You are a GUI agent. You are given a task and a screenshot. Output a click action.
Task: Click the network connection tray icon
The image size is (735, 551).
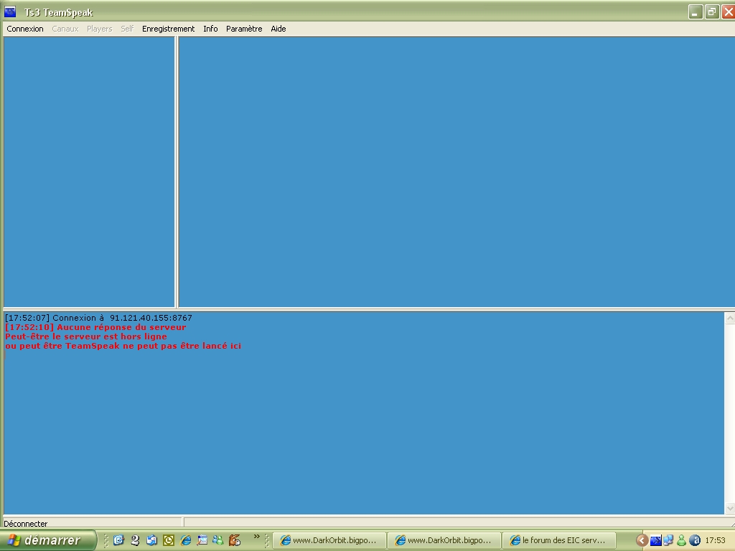tap(668, 540)
